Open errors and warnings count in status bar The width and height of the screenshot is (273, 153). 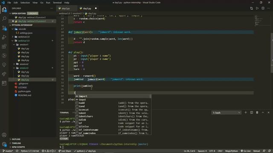point(49,151)
